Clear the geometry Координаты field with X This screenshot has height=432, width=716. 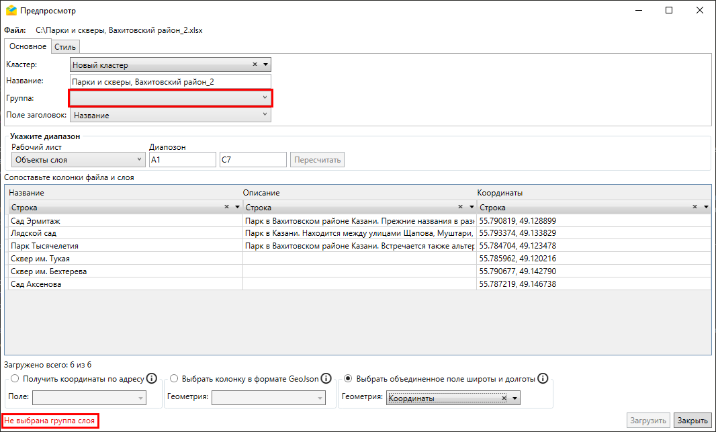coord(504,398)
